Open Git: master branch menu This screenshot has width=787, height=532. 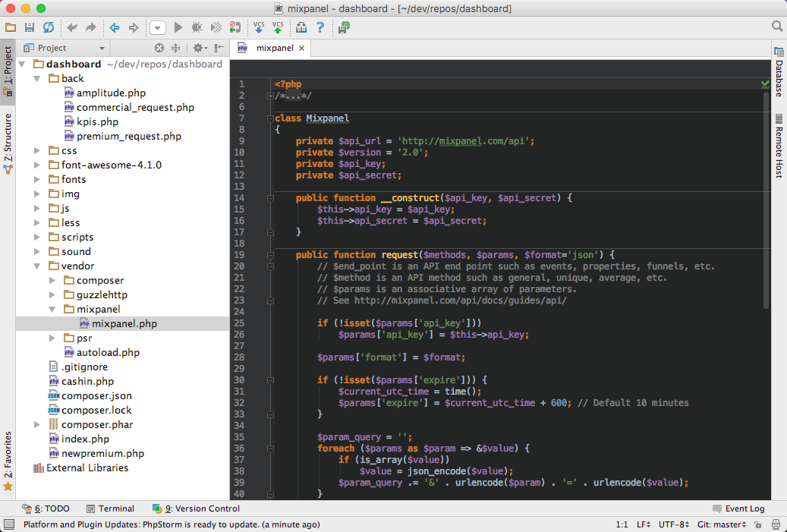[x=722, y=524]
